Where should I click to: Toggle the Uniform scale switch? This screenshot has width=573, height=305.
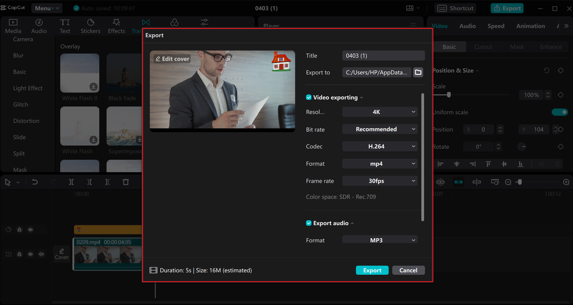pos(559,112)
